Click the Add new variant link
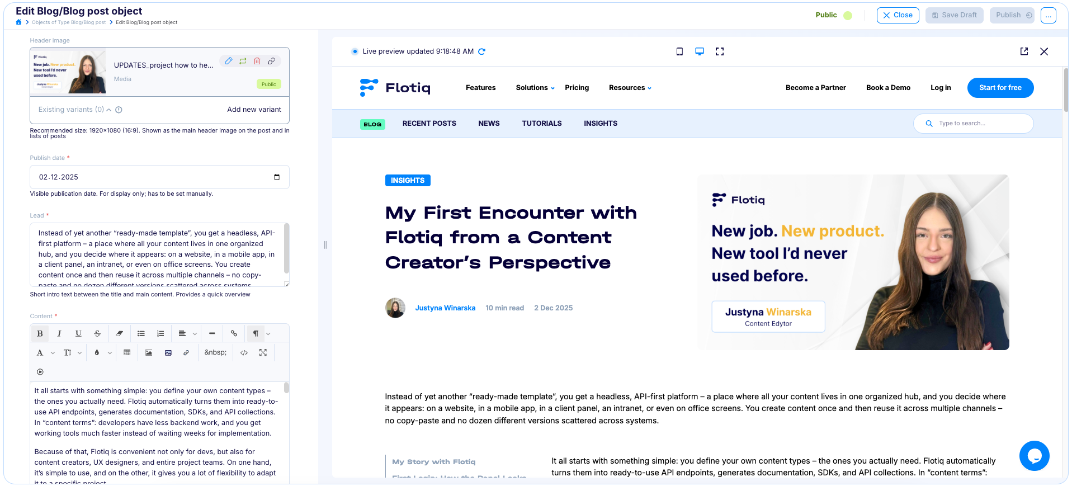 coord(254,110)
